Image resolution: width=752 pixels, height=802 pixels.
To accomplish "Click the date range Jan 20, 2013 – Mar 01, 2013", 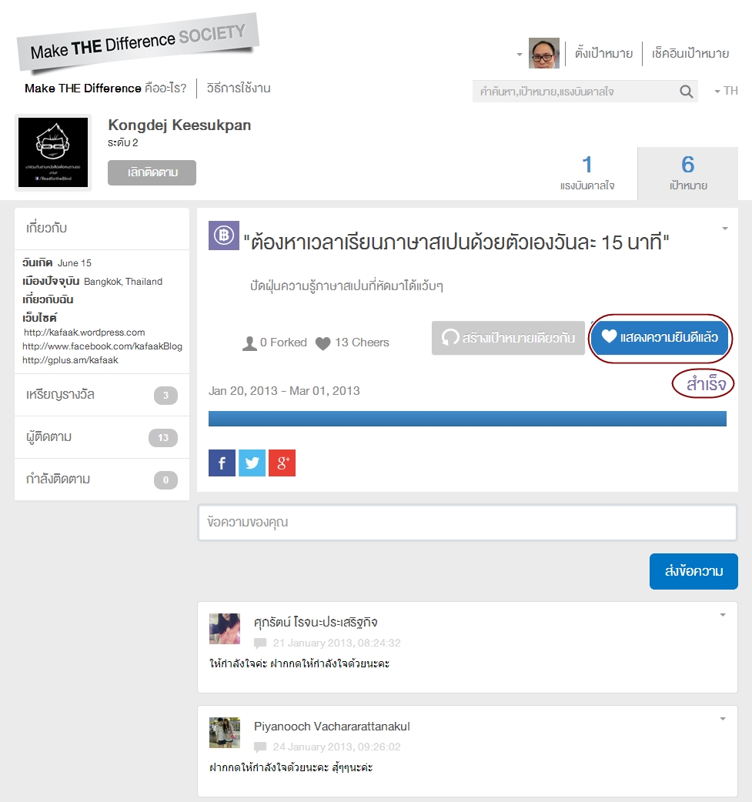I will 284,391.
